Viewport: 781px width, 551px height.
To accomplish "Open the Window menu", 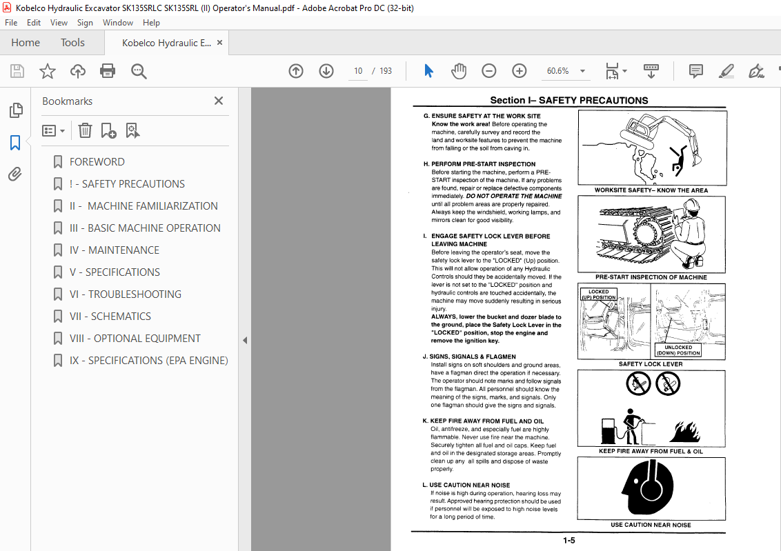I will click(x=117, y=22).
